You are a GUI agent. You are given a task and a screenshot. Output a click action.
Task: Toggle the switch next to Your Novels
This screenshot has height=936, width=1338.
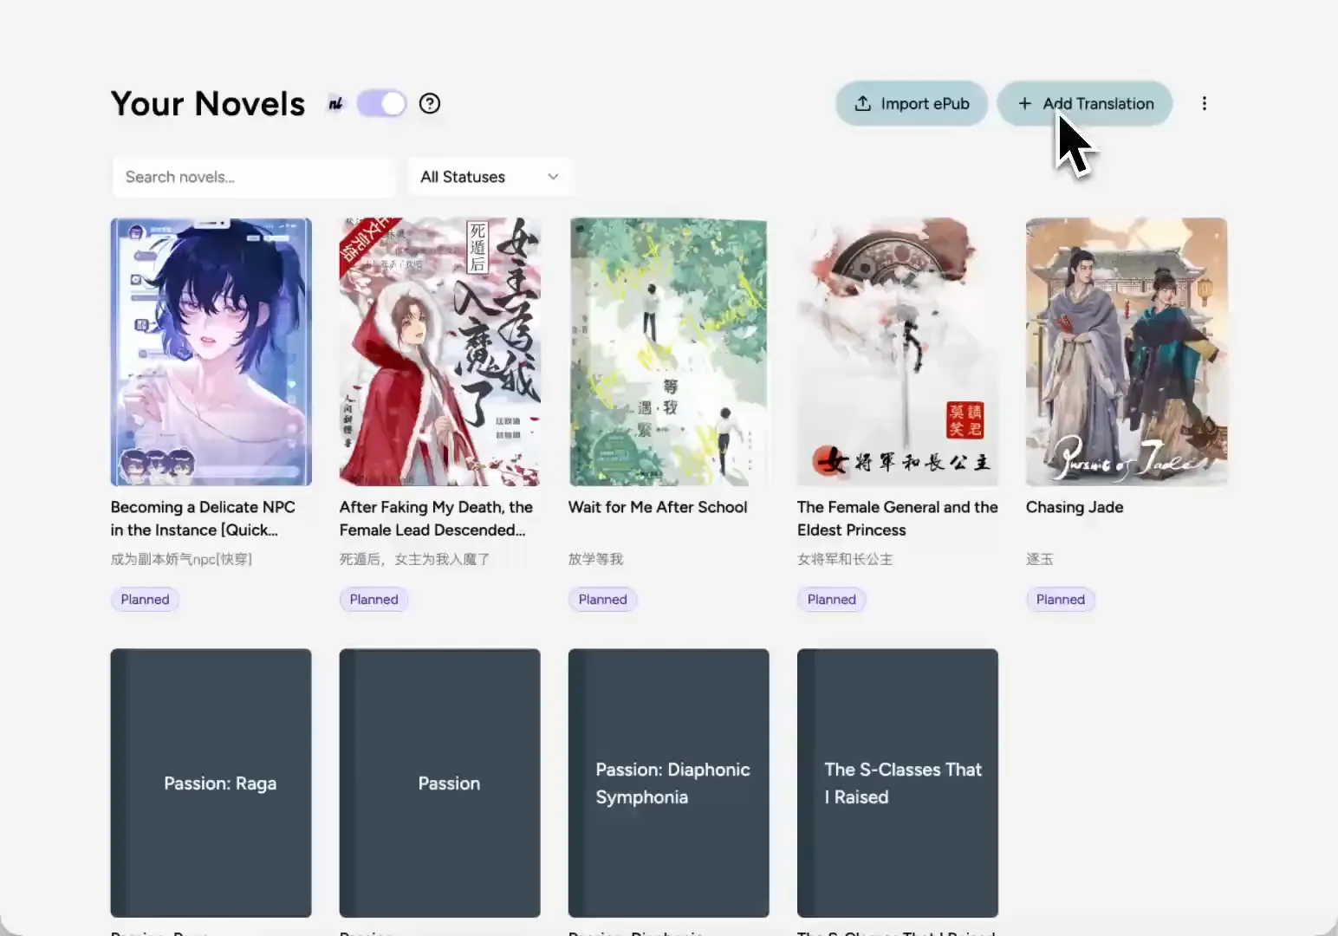click(381, 104)
